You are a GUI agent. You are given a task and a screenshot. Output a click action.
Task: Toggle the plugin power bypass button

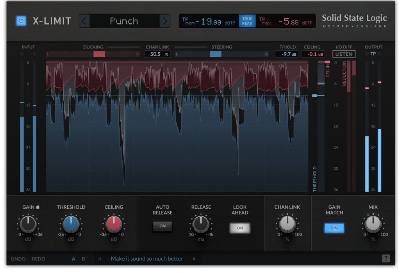click(x=21, y=21)
